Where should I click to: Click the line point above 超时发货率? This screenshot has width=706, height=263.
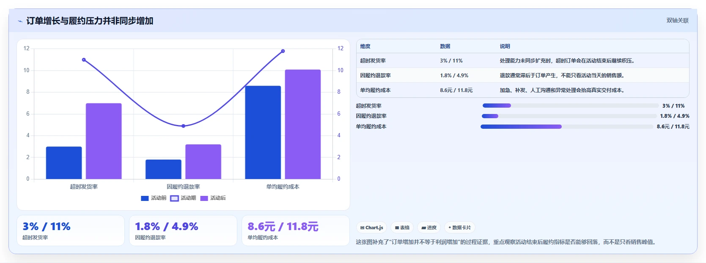(84, 60)
